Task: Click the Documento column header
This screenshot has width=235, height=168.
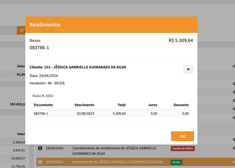Action: pos(43,105)
